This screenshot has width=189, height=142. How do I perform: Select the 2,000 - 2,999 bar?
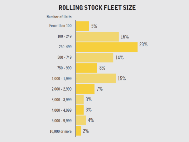85,89
